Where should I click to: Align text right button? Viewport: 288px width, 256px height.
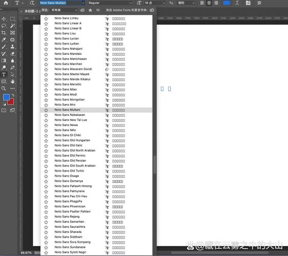click(x=216, y=3)
